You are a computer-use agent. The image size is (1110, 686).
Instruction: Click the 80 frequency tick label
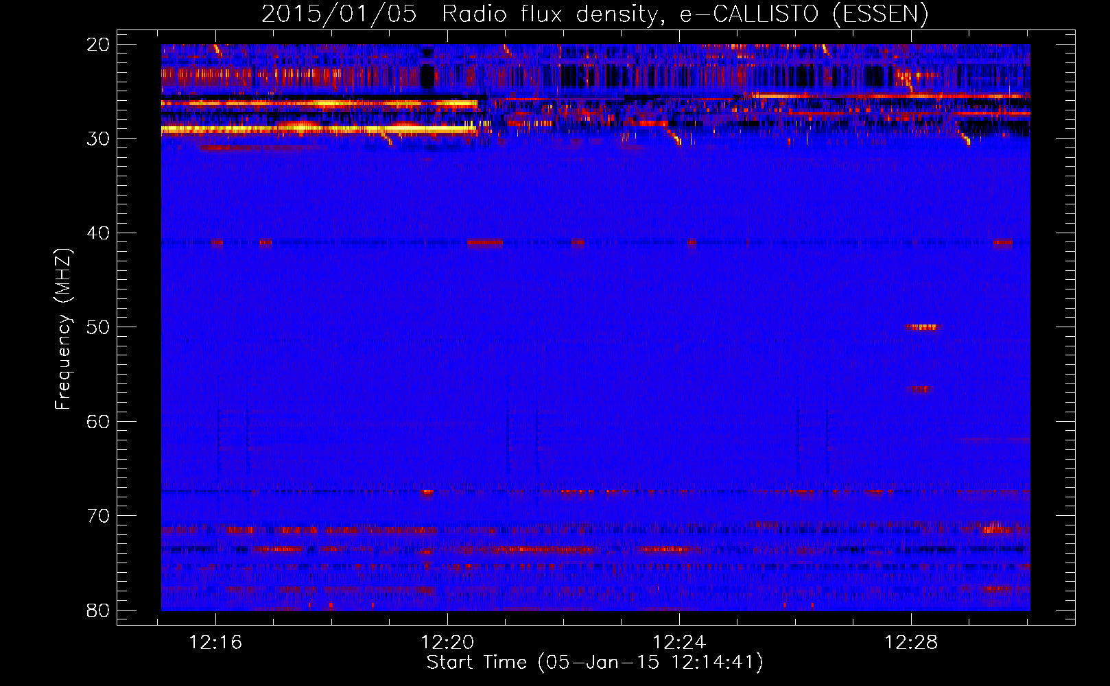(98, 610)
